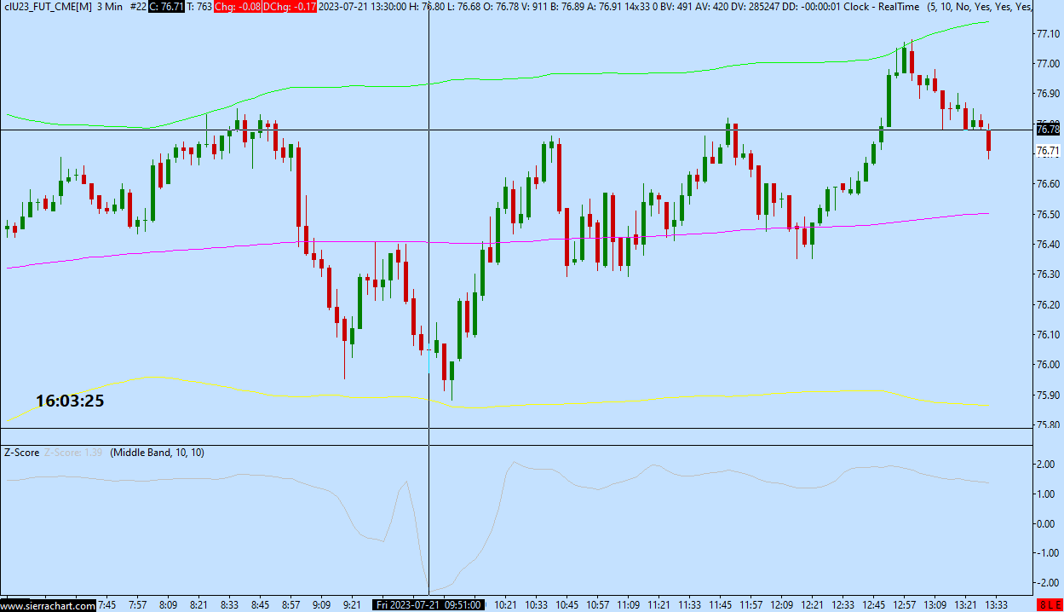Click the 10:21 time axis label
Viewport: 1064px width, 612px height.
[506, 606]
